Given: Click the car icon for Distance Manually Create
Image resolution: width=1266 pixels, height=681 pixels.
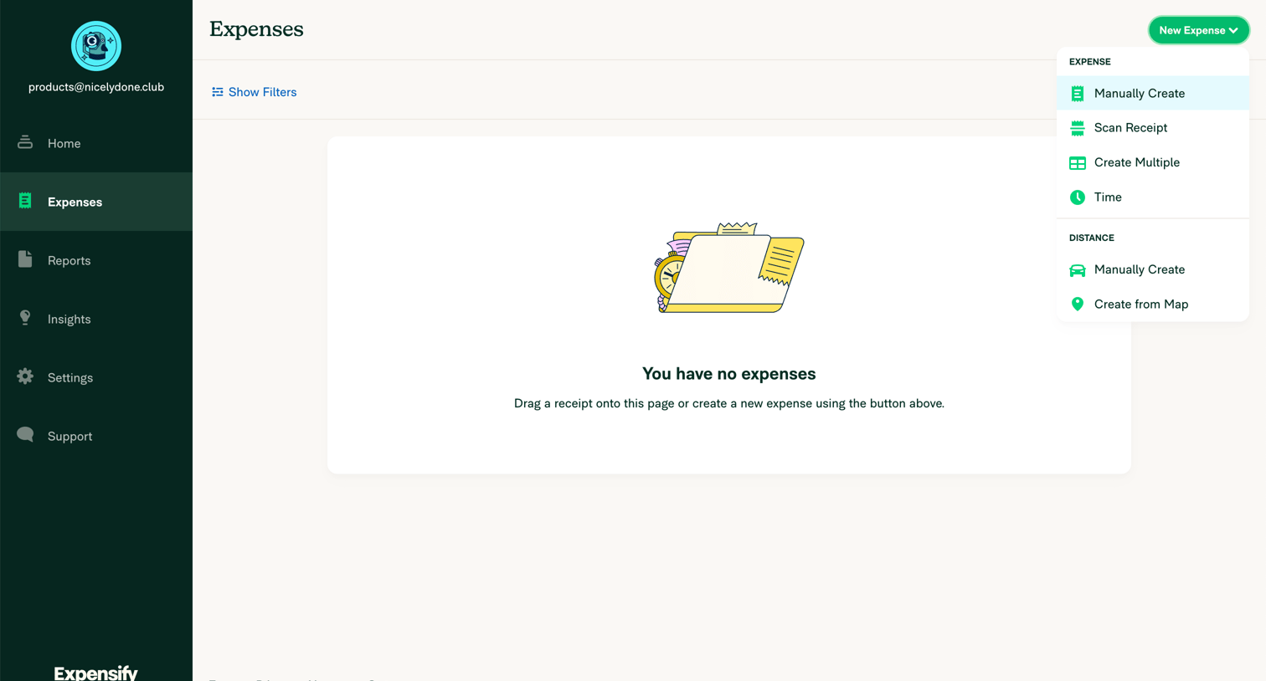Looking at the screenshot, I should 1078,270.
